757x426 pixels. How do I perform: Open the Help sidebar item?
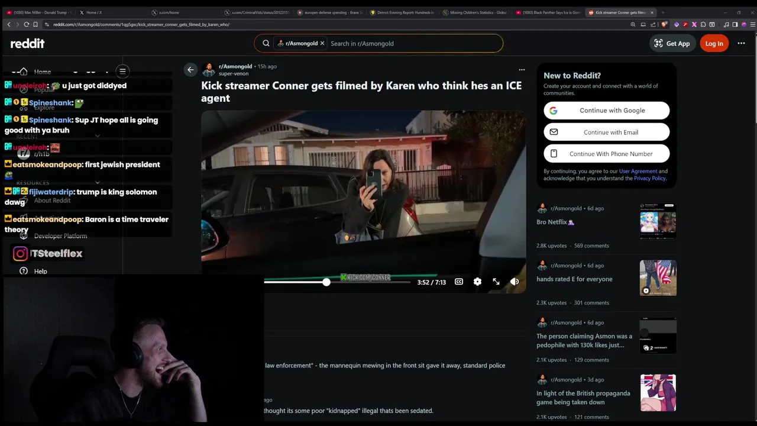[x=34, y=271]
